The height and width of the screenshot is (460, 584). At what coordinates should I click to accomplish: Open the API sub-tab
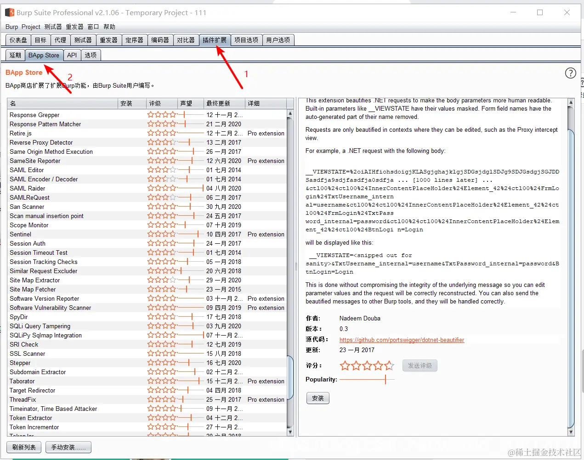[x=72, y=55]
